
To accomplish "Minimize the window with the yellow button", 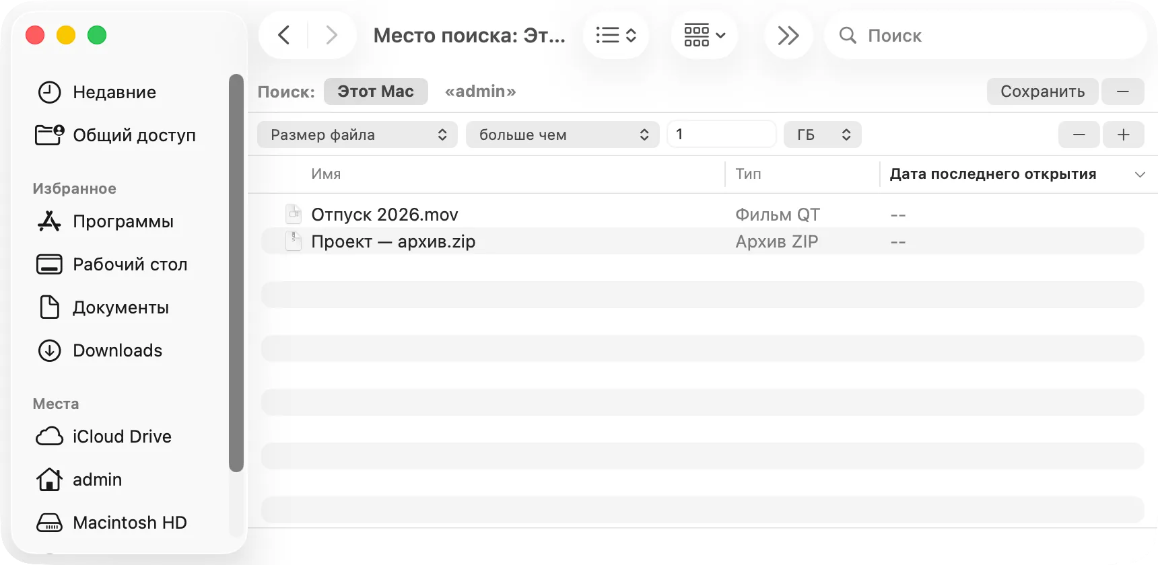I will [66, 35].
